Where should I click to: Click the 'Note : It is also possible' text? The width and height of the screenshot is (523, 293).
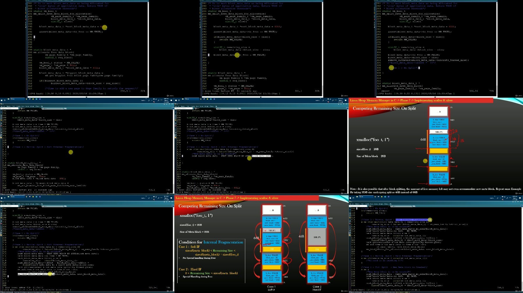click(x=436, y=190)
